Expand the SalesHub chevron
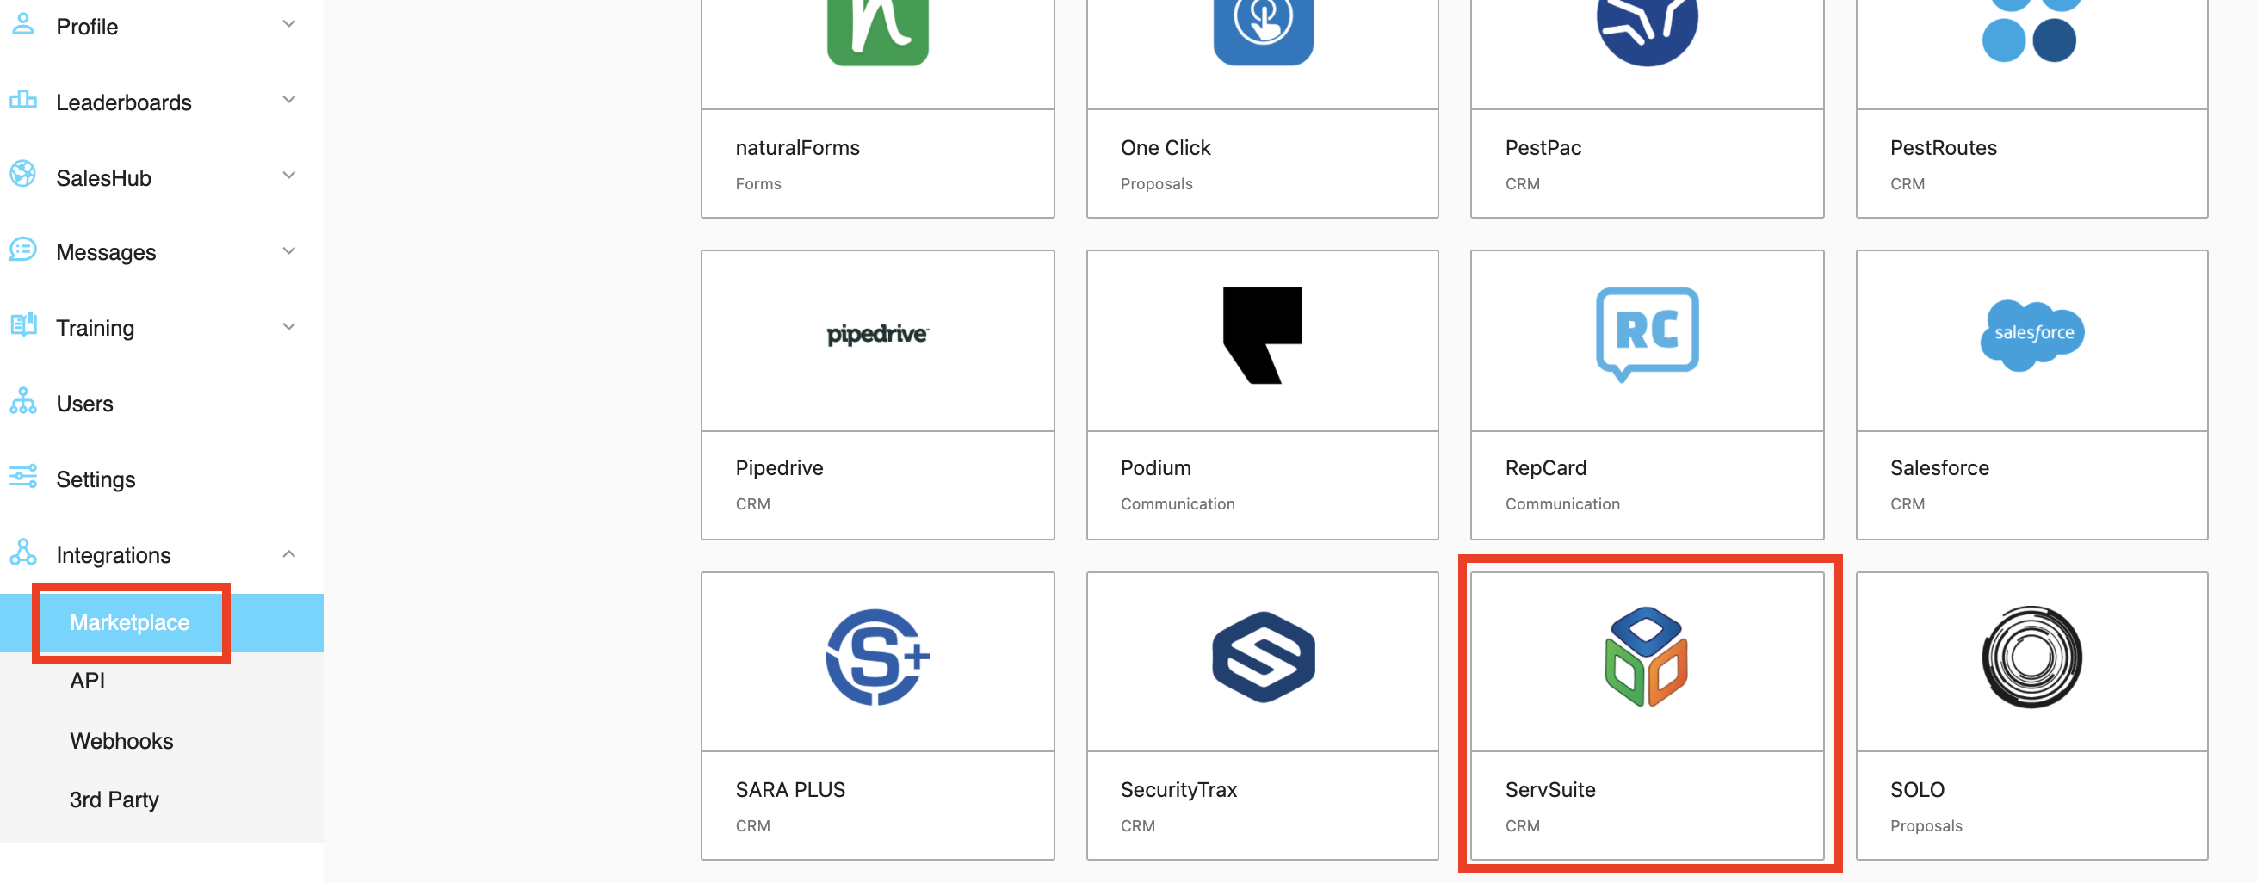 288,176
